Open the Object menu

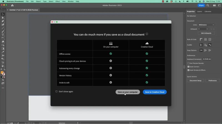click(x=38, y=1)
